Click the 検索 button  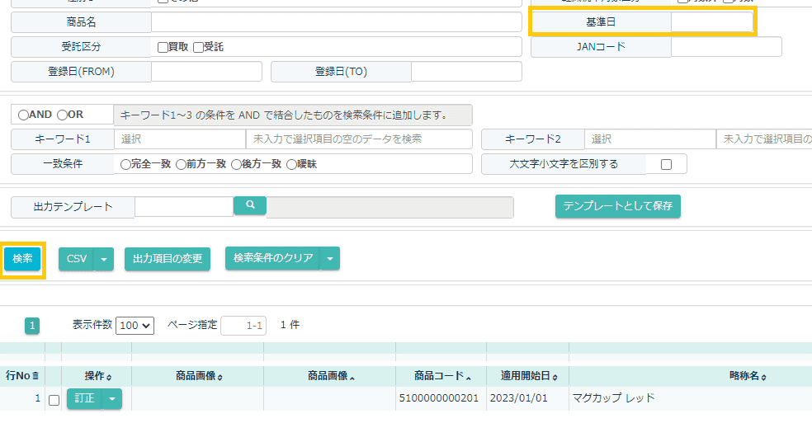22,259
